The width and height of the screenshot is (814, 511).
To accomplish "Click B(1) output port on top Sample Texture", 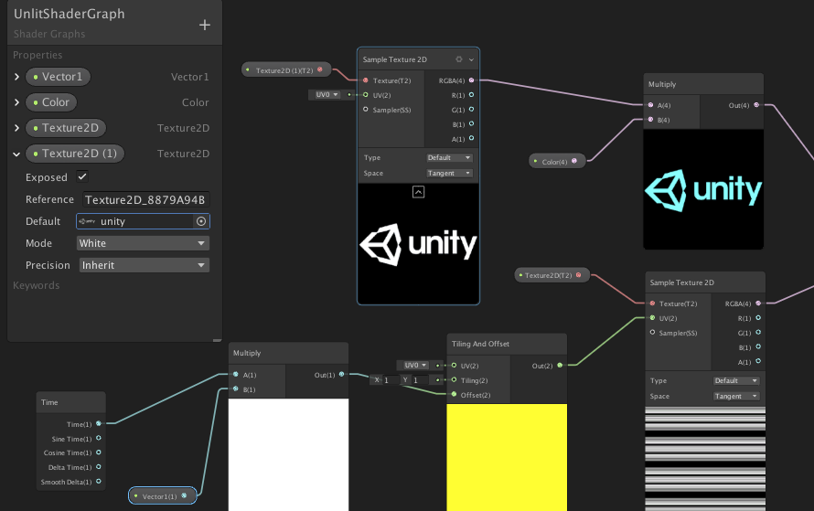I will click(x=471, y=124).
